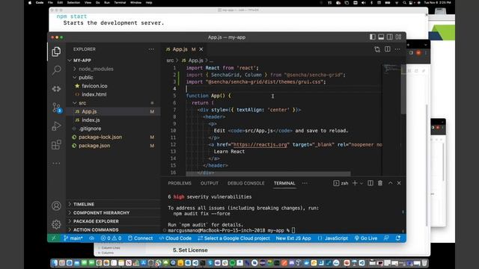Switch to the Problems tab
This screenshot has height=269, width=479.
pos(180,183)
